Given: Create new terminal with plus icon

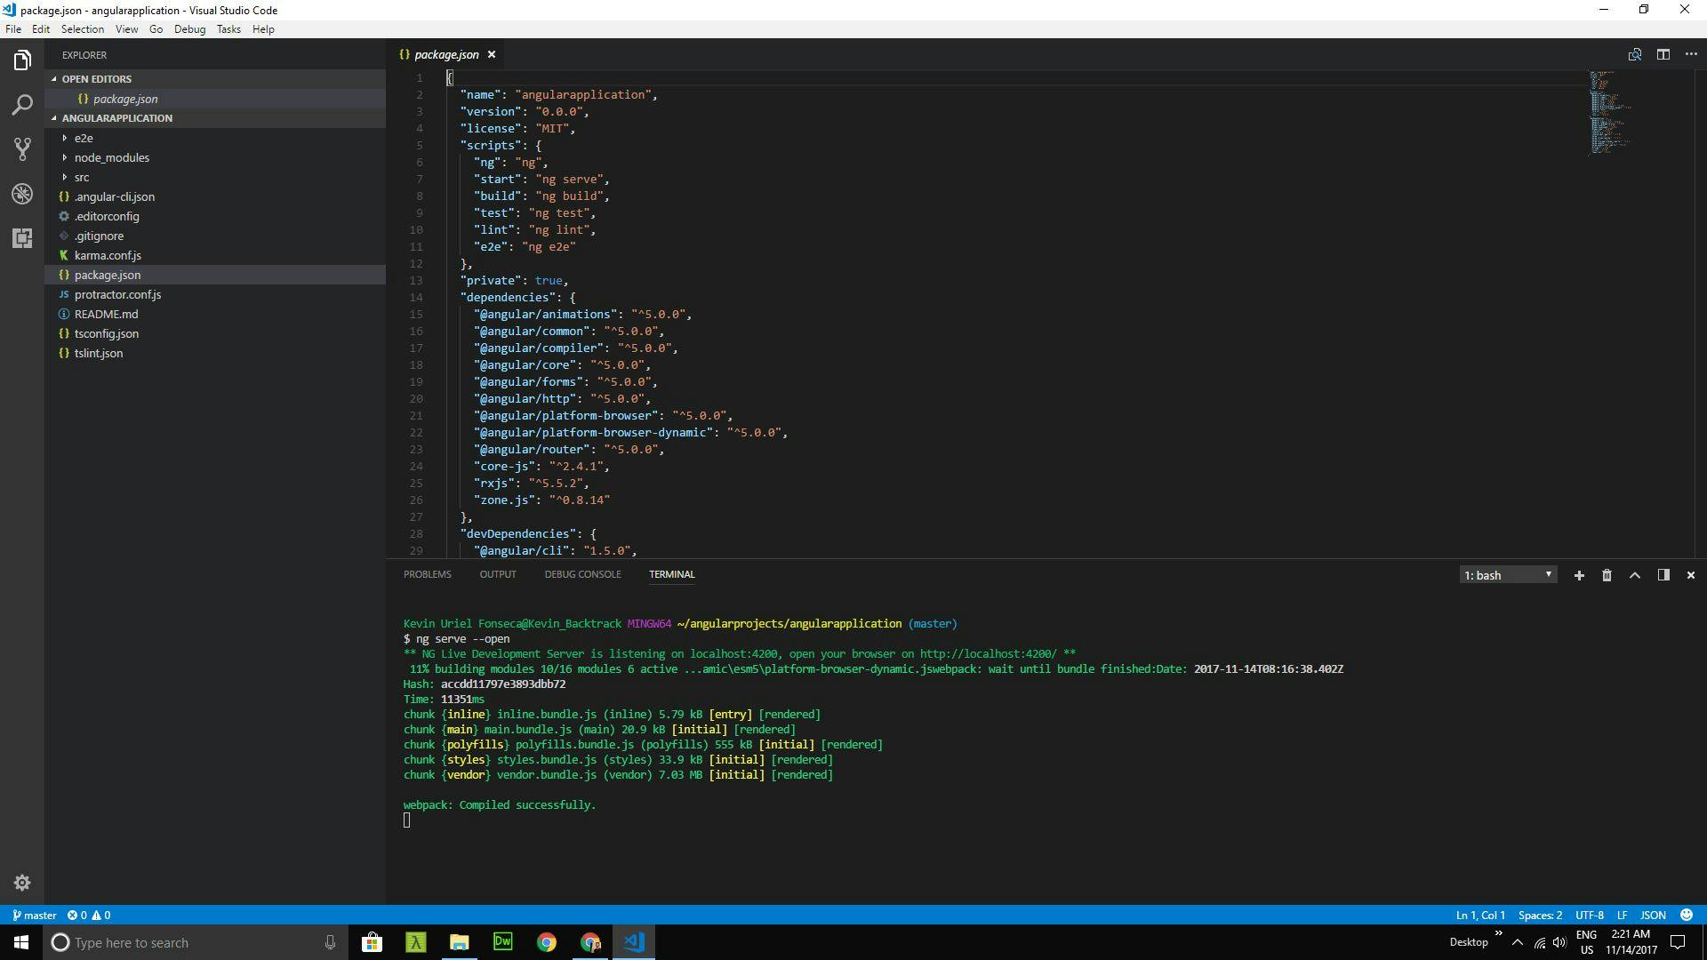Looking at the screenshot, I should pos(1579,575).
